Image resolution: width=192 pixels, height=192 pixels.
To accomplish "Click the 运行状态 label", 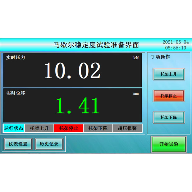I will click(14, 128).
